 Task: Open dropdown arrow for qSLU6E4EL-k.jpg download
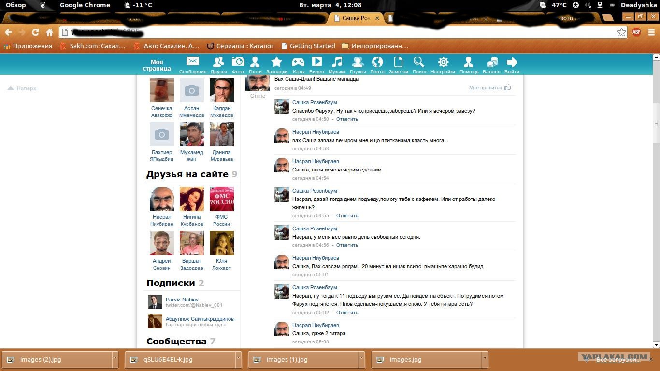pyautogui.click(x=238, y=359)
